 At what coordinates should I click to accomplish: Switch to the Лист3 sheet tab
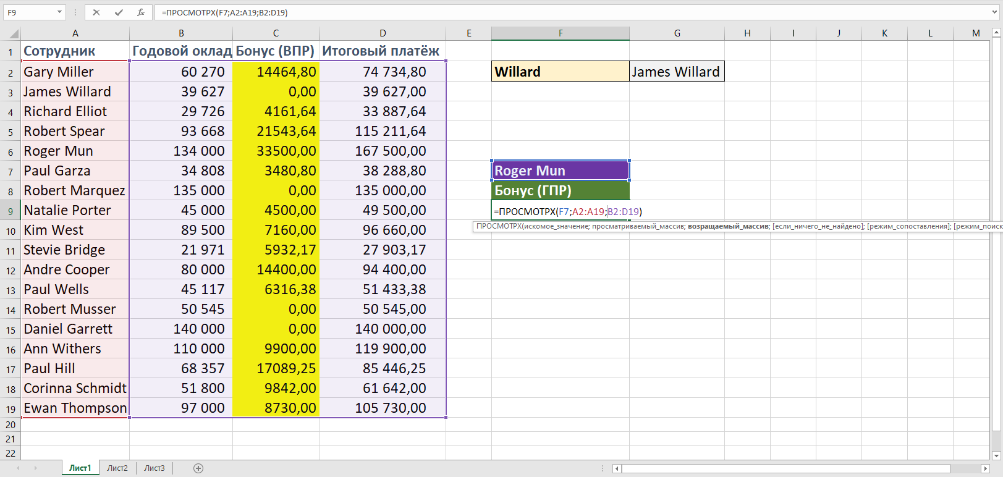tap(154, 468)
